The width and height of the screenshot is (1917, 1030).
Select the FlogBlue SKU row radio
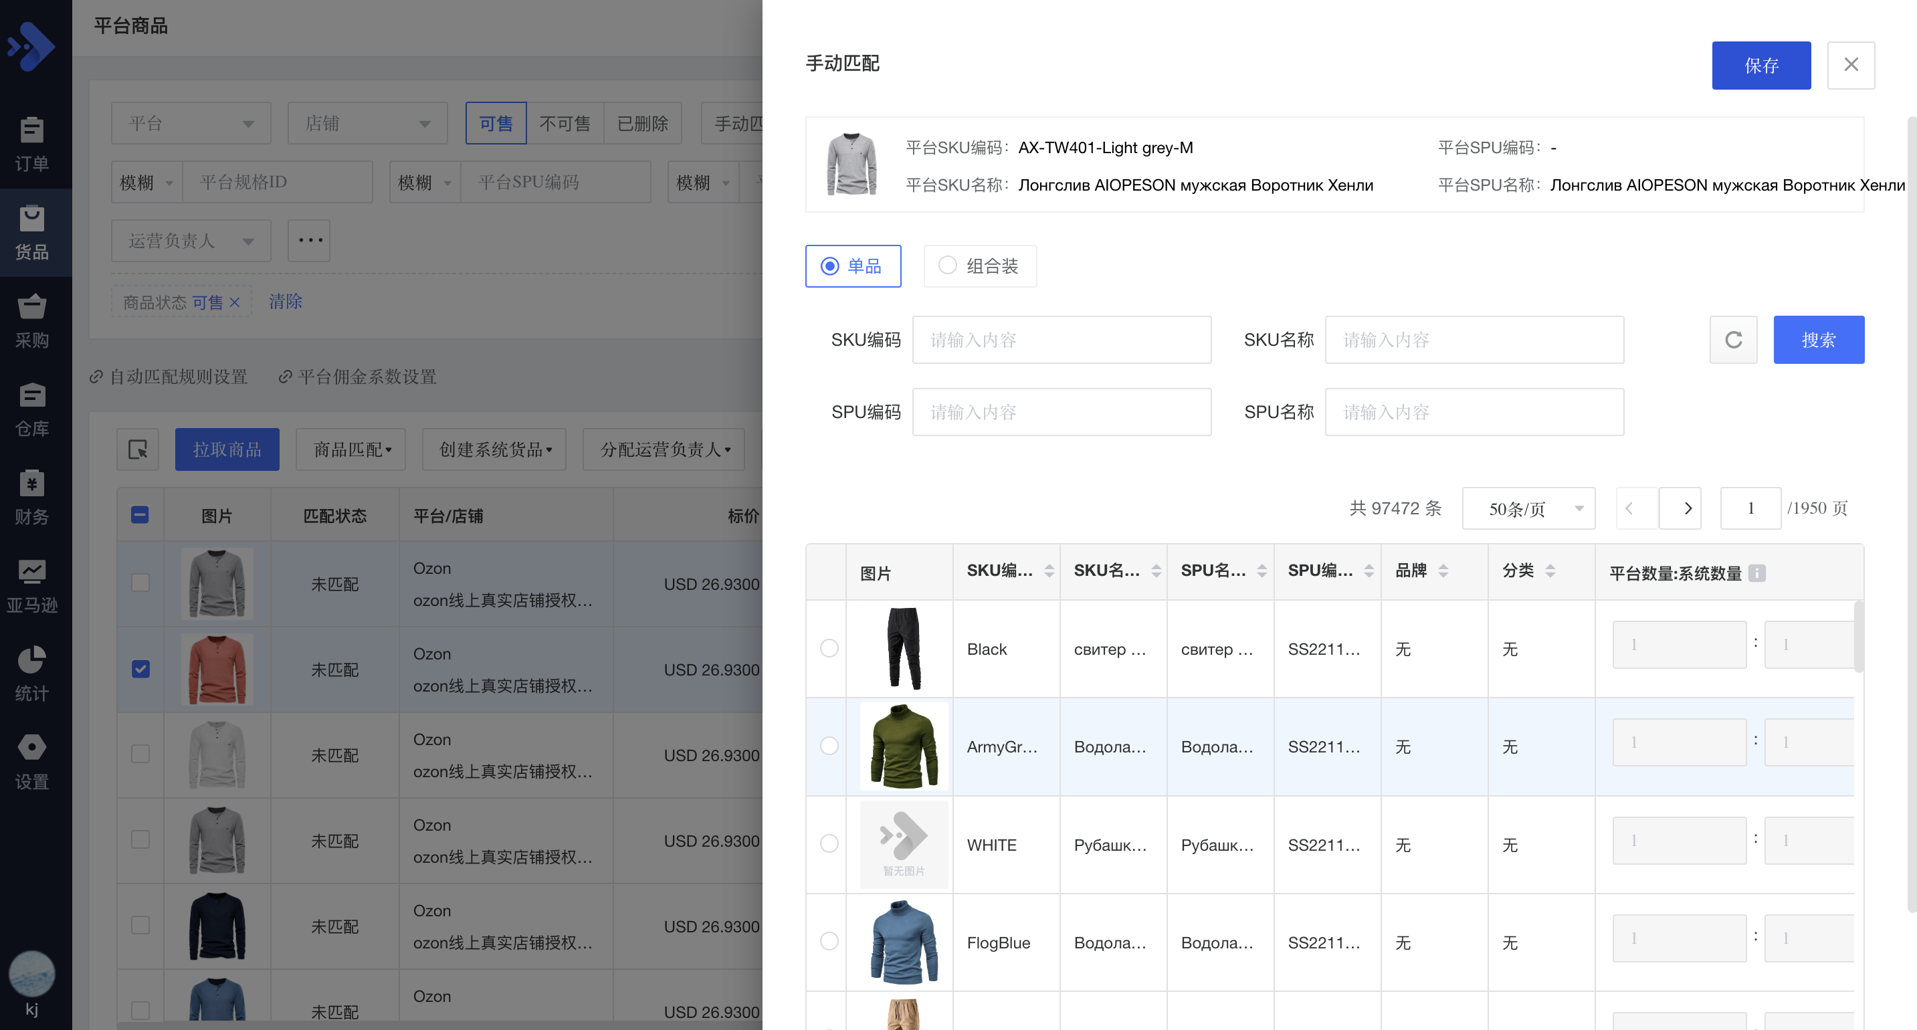pos(829,940)
